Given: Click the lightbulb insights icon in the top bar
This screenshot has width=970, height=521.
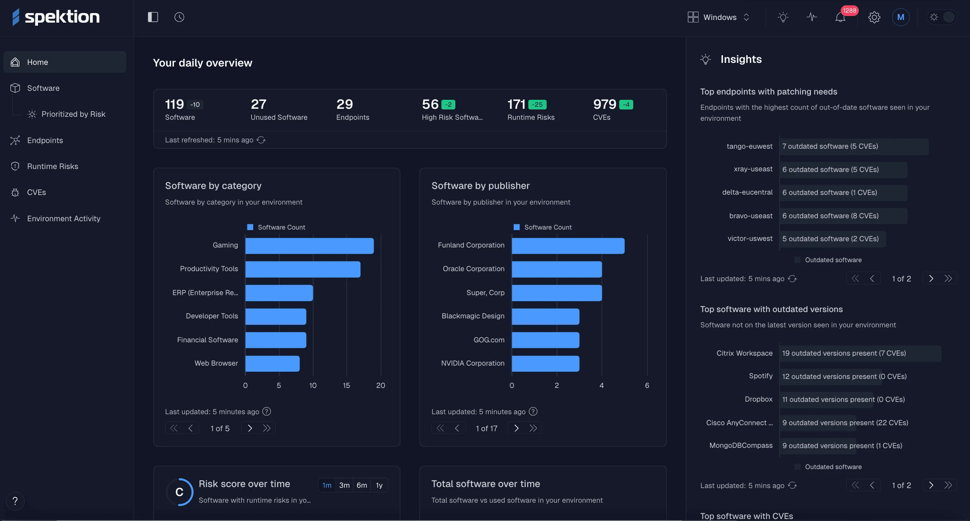Looking at the screenshot, I should coord(783,17).
